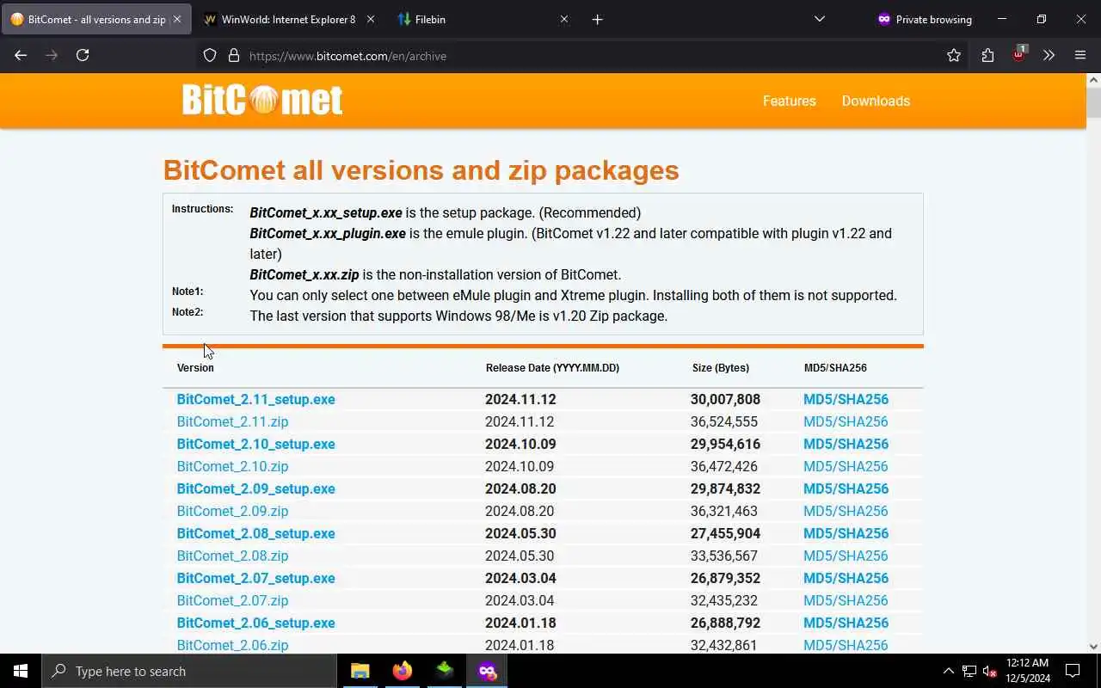1101x688 pixels.
Task: Reload the BitComet archive page
Action: (83, 55)
